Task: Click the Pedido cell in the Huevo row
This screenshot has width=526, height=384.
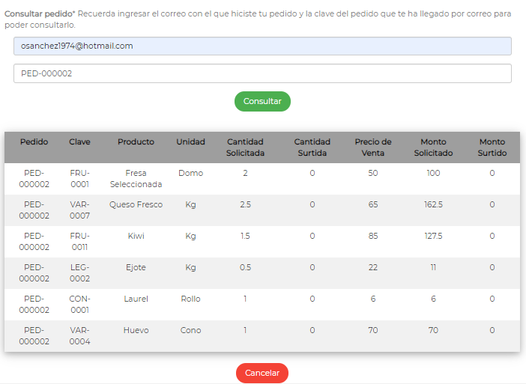Action: click(34, 336)
